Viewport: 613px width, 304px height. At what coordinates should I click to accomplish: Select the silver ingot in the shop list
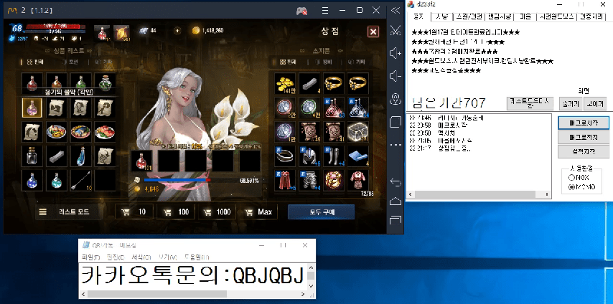pos(56,156)
